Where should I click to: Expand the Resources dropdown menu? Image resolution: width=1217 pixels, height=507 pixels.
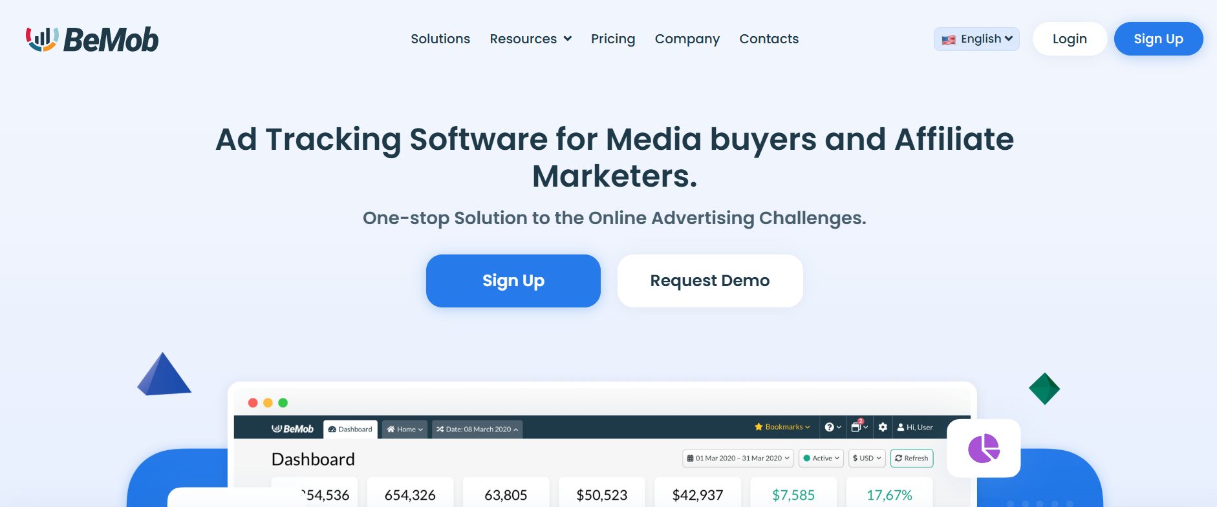(x=530, y=39)
